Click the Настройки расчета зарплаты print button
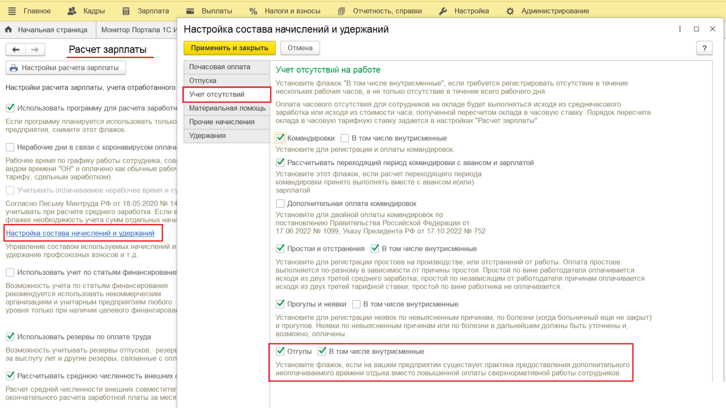This screenshot has height=408, width=726. [65, 68]
